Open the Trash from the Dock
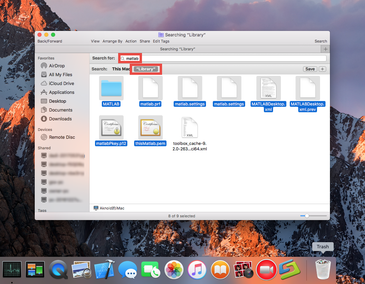The image size is (365, 284). pyautogui.click(x=322, y=270)
